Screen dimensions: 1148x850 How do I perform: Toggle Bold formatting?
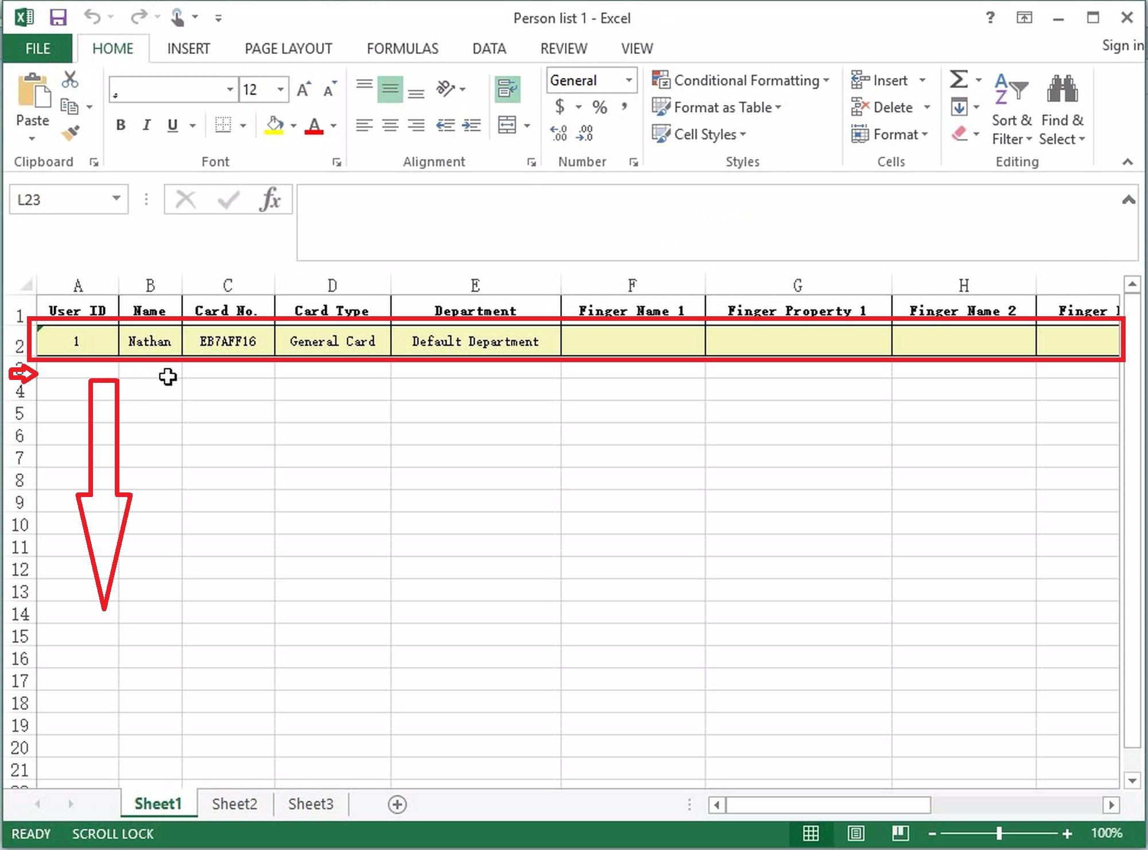click(x=121, y=125)
